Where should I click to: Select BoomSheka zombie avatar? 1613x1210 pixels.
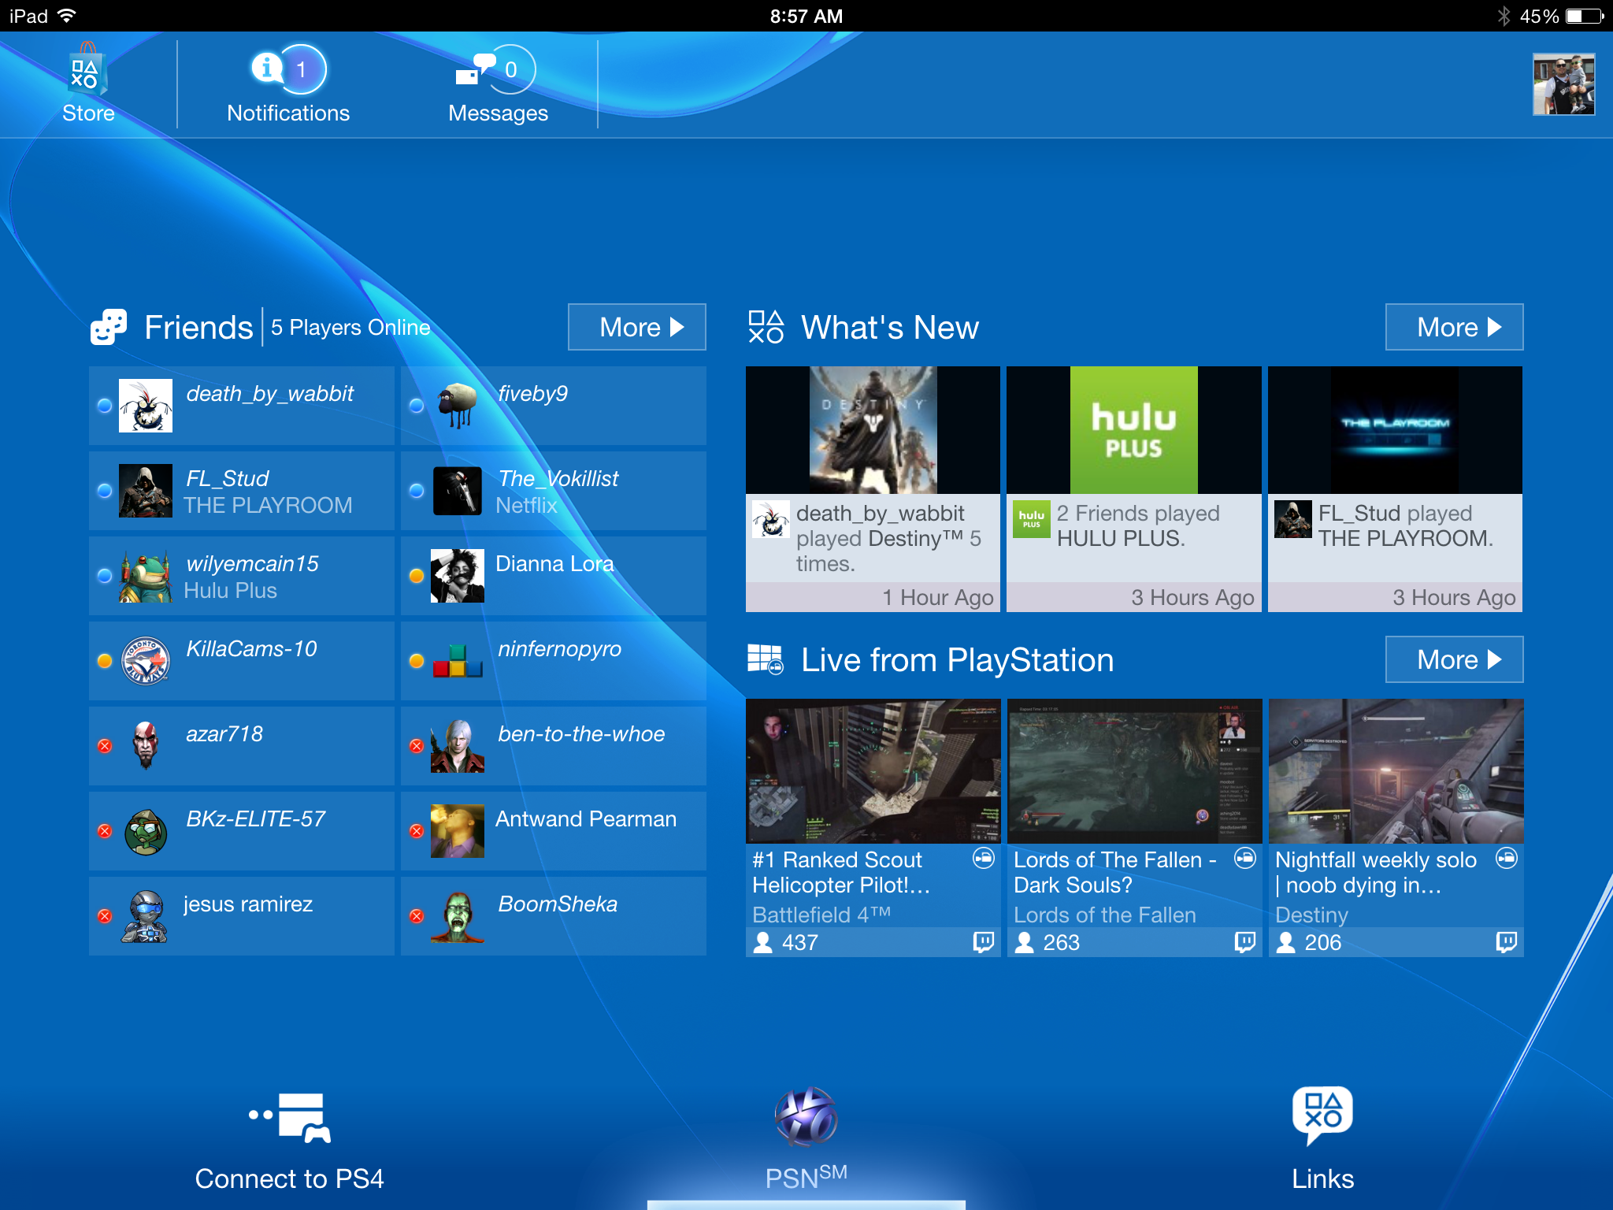pyautogui.click(x=458, y=916)
